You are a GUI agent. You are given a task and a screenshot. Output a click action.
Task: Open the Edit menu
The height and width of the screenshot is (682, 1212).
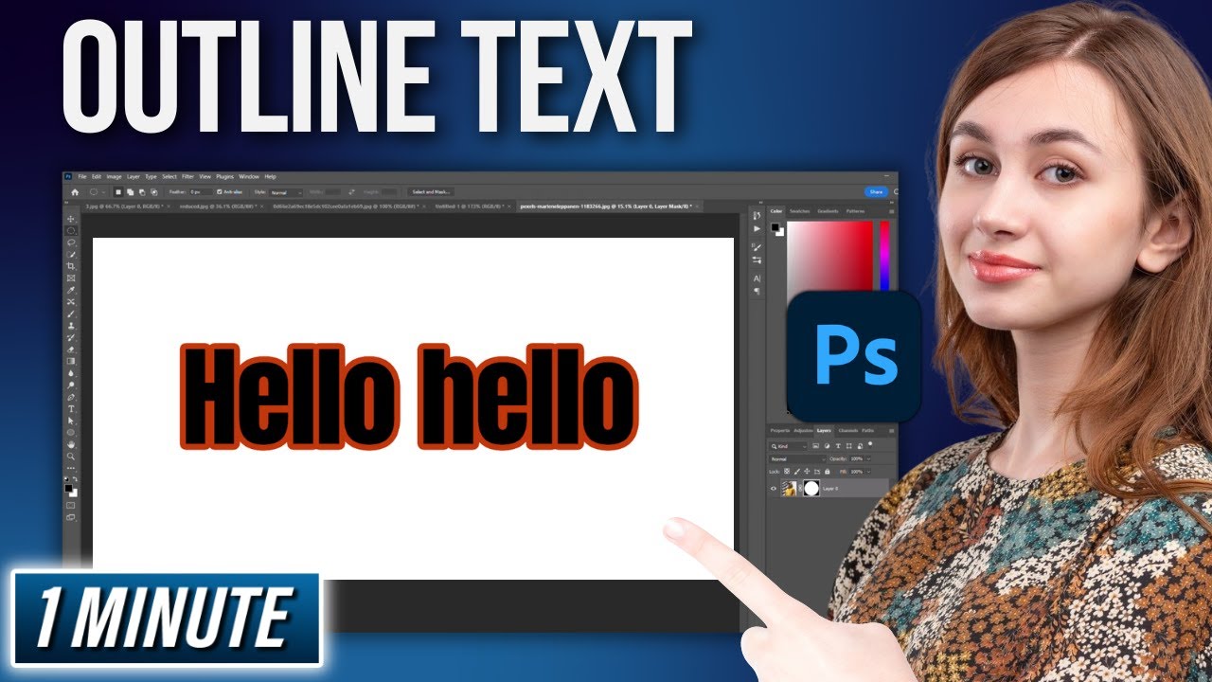97,176
